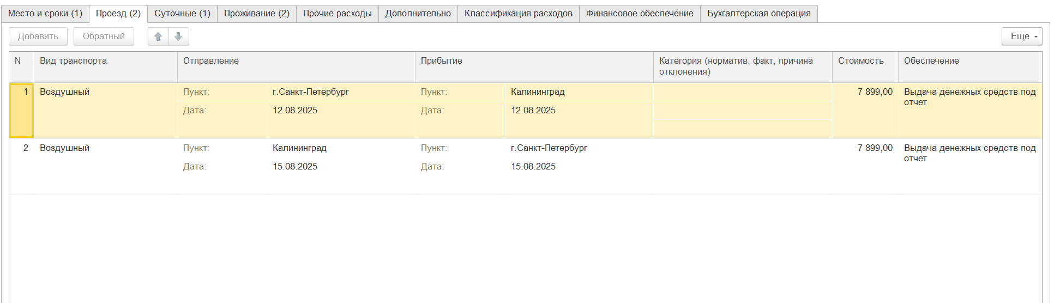The width and height of the screenshot is (1060, 303).
Task: Select the Бухгалтерская операция tab
Action: click(x=758, y=14)
